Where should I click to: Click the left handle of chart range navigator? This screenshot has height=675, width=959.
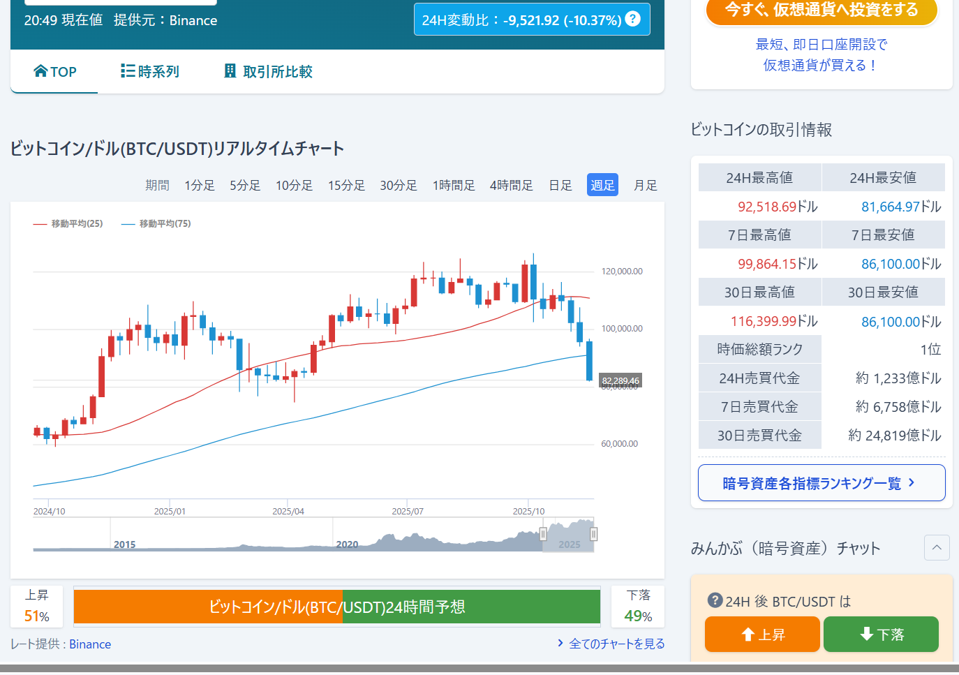pos(543,535)
